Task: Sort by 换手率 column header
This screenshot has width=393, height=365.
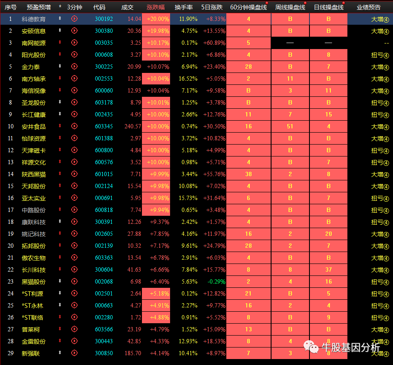Action: click(184, 7)
